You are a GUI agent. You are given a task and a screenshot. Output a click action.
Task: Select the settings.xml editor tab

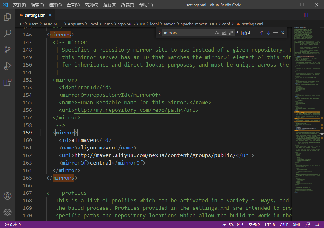[35, 15]
